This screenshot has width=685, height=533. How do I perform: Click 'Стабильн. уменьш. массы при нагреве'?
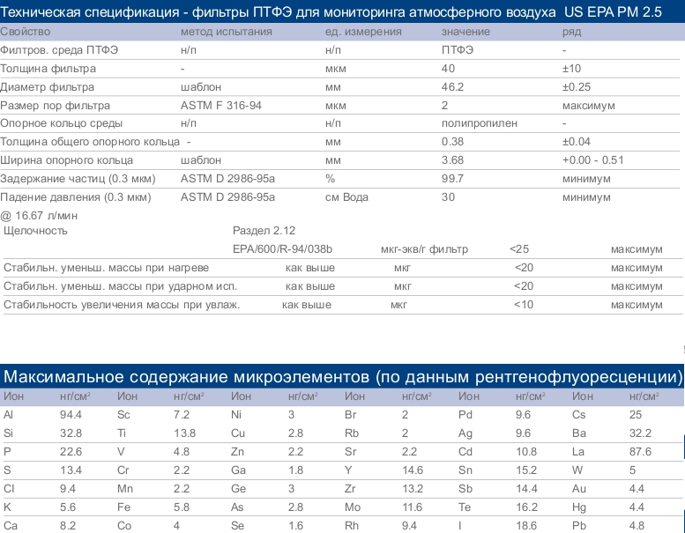click(x=106, y=268)
